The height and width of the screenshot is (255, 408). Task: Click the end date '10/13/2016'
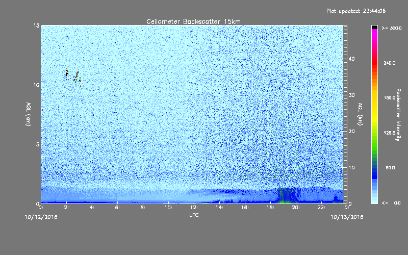pyautogui.click(x=347, y=217)
